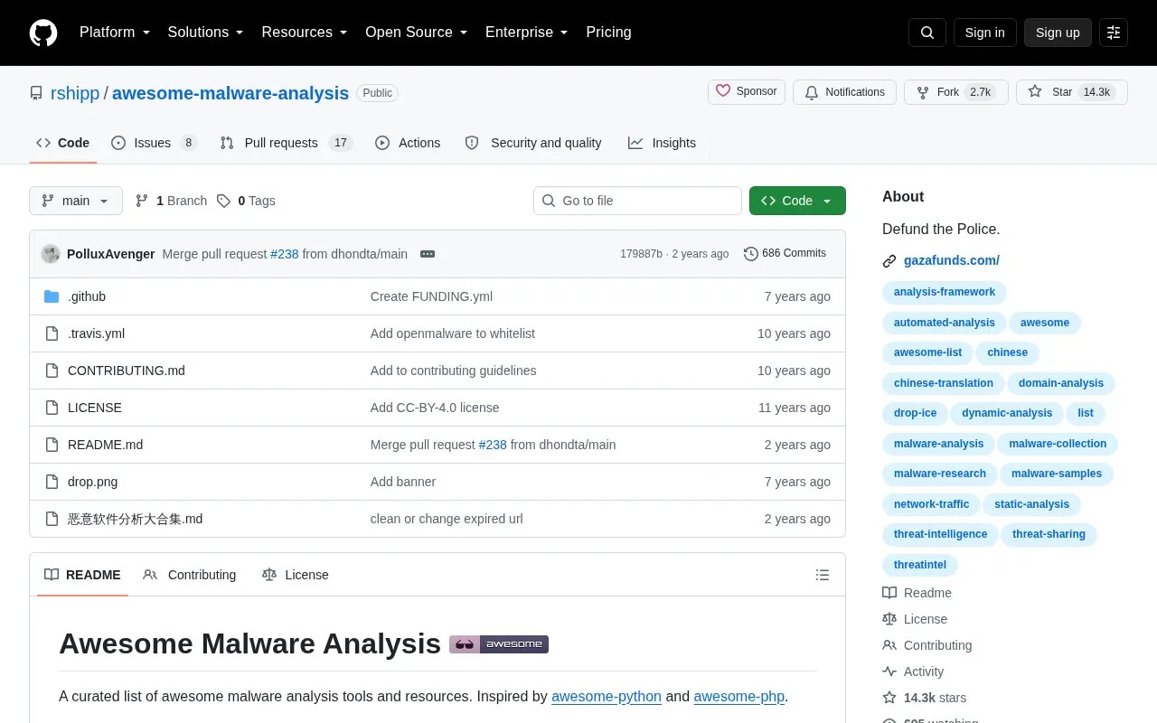Open appearance settings icon in header
1157x723 pixels.
(1114, 33)
